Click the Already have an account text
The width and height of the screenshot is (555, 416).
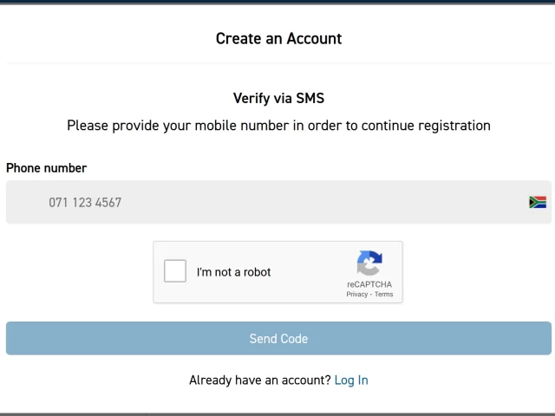(260, 380)
